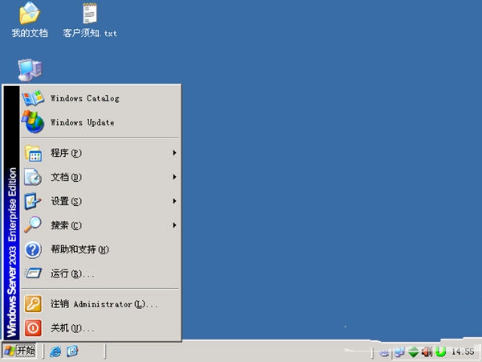
Task: Click the 搜索 magnifying glass icon
Action: coord(33,224)
